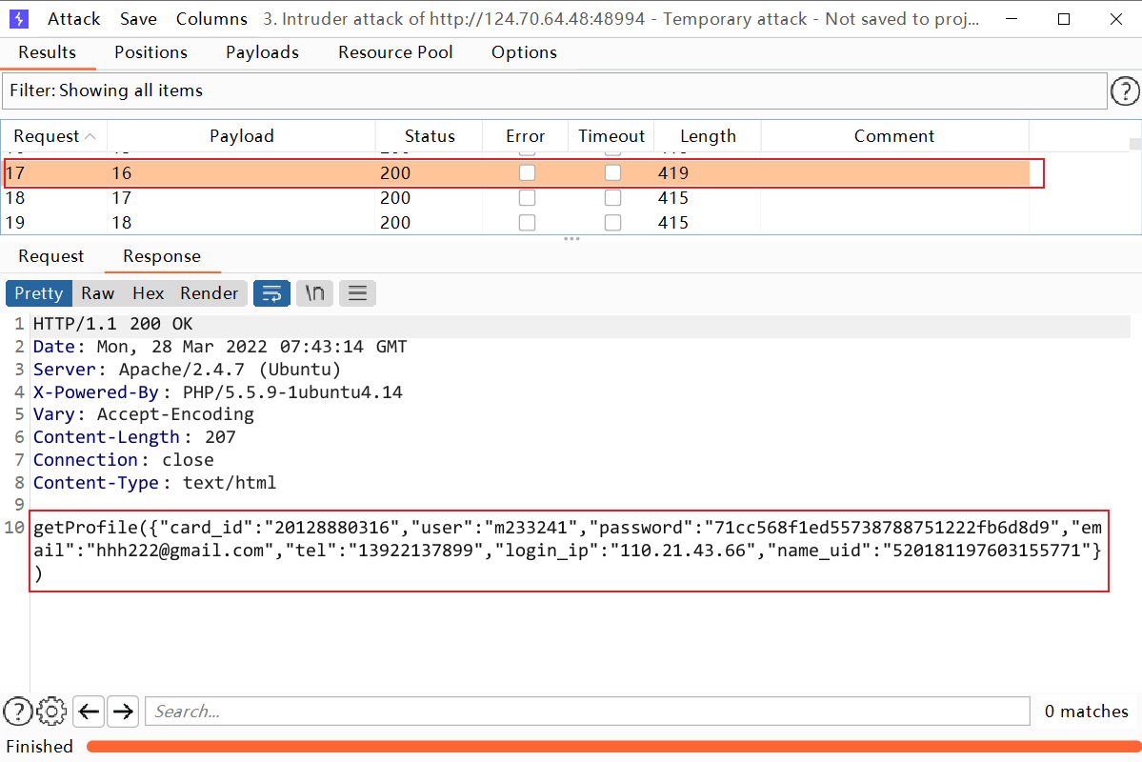Focus the Search field below the response
The width and height of the screenshot is (1142, 762).
(x=588, y=711)
